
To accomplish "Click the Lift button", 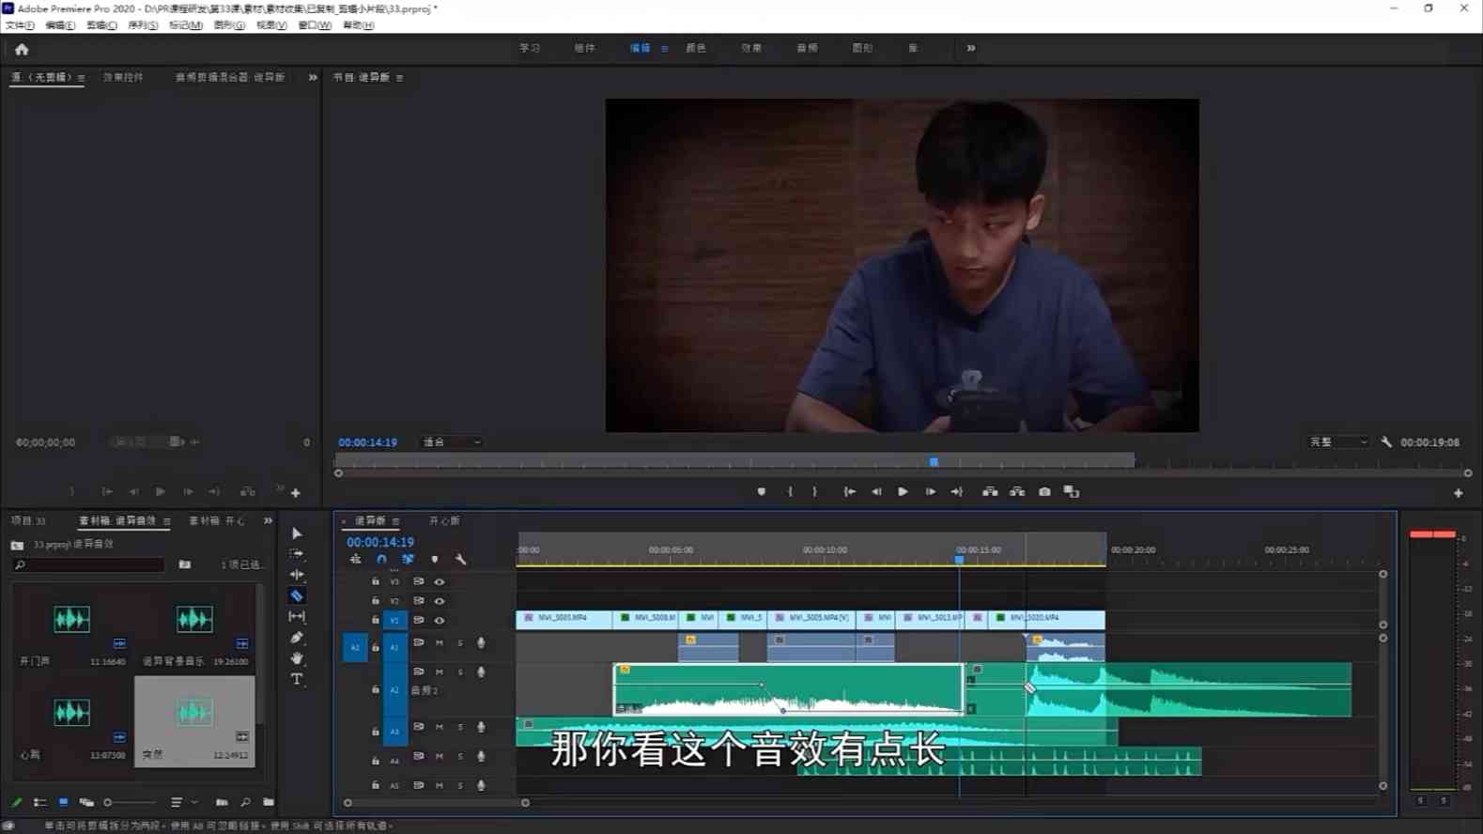I will pyautogui.click(x=990, y=492).
